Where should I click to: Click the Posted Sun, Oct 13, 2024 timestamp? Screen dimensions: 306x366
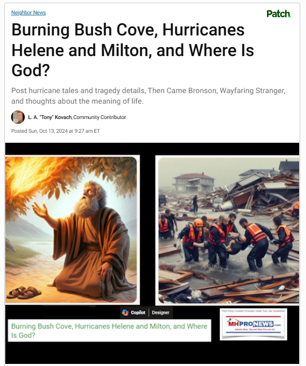point(55,131)
